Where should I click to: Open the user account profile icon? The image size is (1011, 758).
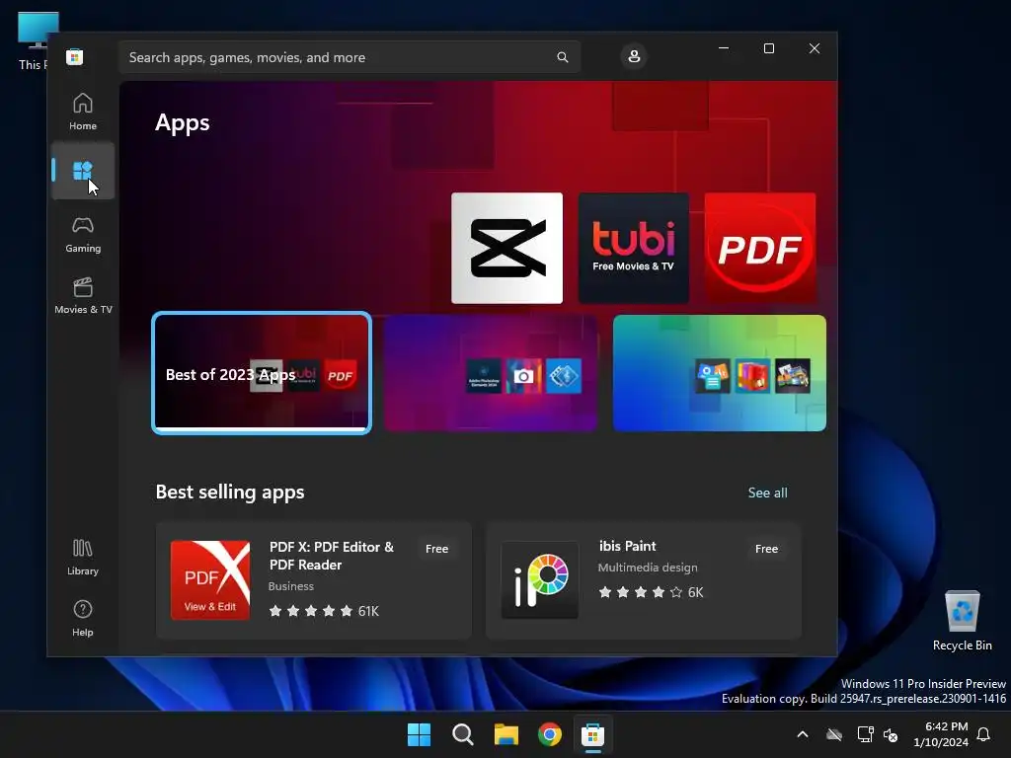634,56
